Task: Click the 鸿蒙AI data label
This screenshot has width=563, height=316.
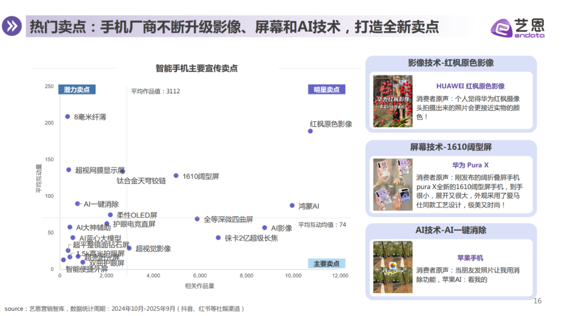Action: 309,206
